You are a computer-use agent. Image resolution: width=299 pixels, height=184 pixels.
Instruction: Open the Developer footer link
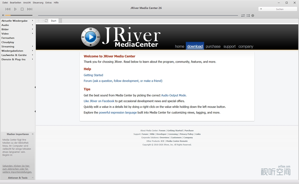[x=161, y=134]
